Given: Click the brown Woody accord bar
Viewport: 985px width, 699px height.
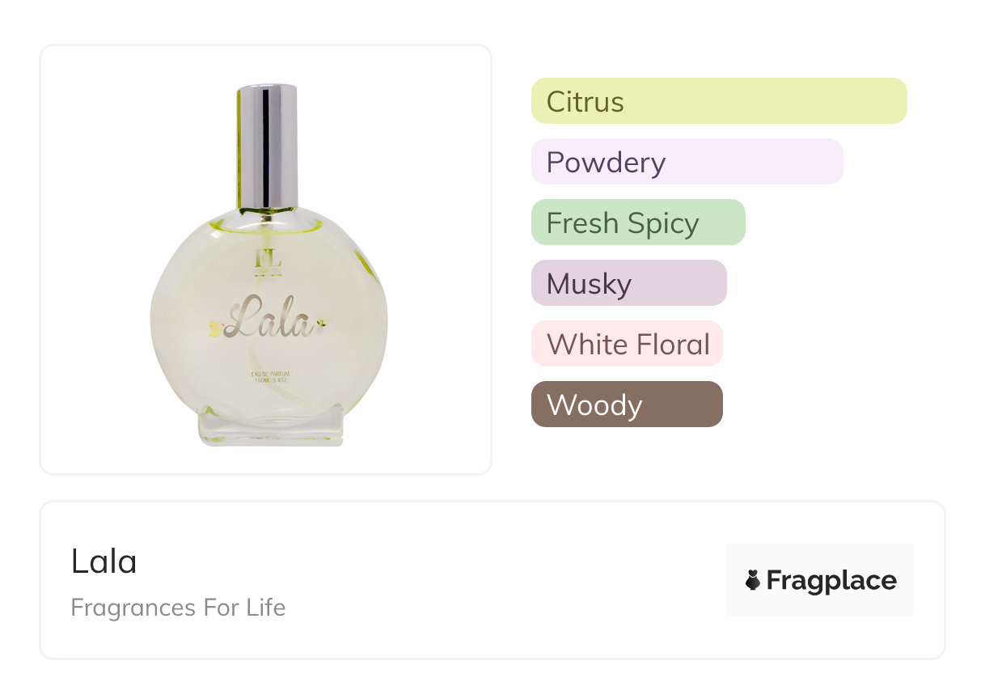Looking at the screenshot, I should [627, 405].
